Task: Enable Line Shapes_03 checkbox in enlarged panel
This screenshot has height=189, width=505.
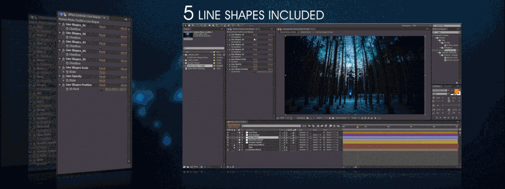Action: [101, 48]
